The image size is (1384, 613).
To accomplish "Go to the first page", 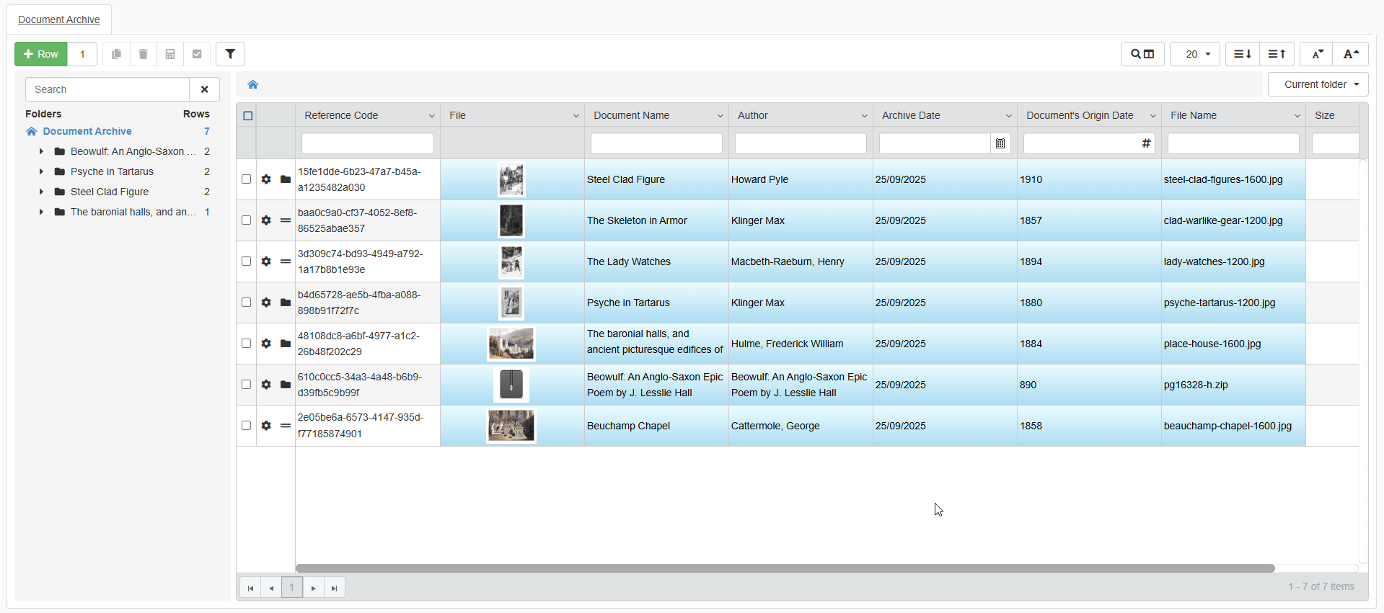I will (250, 588).
